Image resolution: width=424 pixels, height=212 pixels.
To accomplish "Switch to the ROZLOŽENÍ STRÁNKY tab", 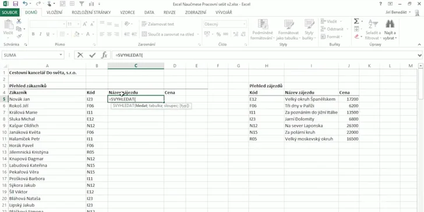I will [91, 12].
